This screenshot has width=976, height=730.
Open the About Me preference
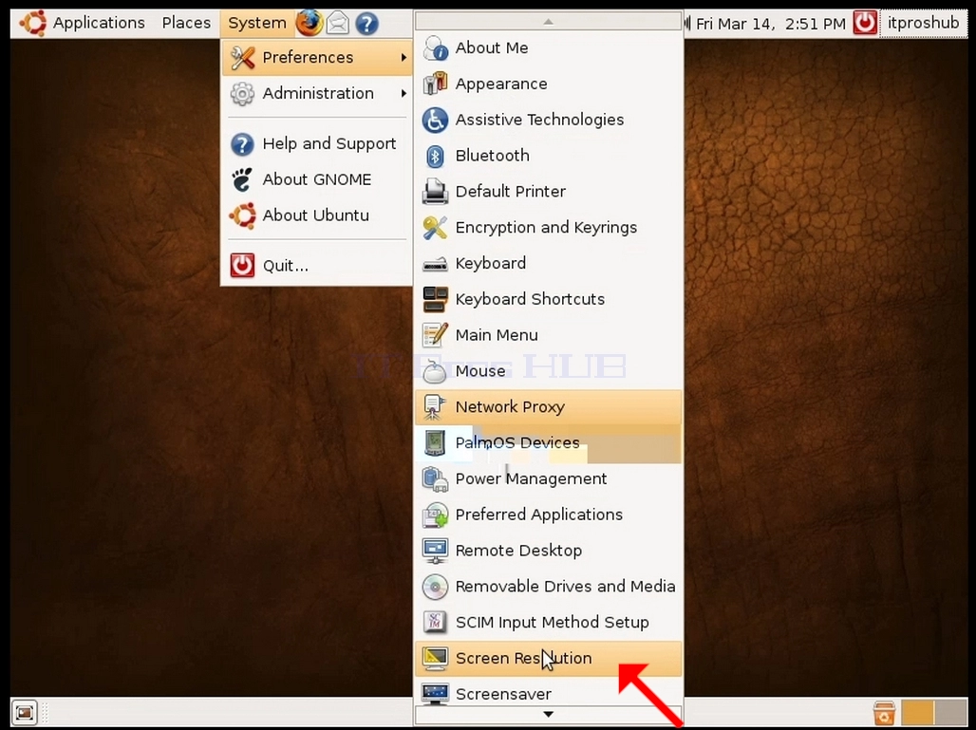(x=549, y=47)
